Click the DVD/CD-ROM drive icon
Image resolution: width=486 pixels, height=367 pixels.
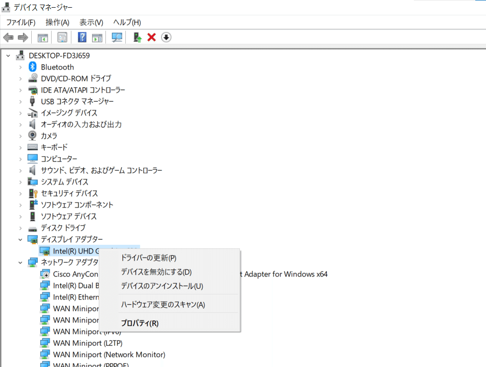coord(33,78)
